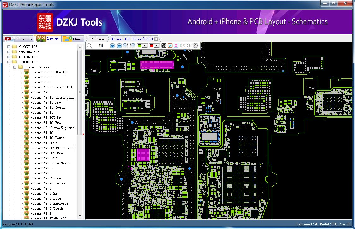Image resolution: width=355 pixels, height=229 pixels.
Task: Open Xiaomi Mi 9 Pro 5G layout
Action: click(x=48, y=183)
